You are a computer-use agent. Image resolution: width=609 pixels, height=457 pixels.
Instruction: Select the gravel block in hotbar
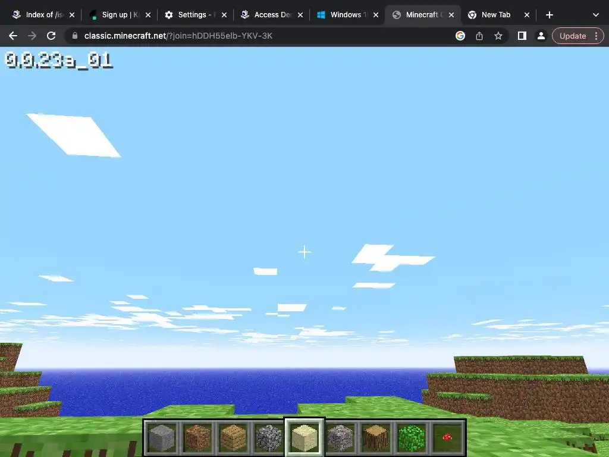coord(340,437)
